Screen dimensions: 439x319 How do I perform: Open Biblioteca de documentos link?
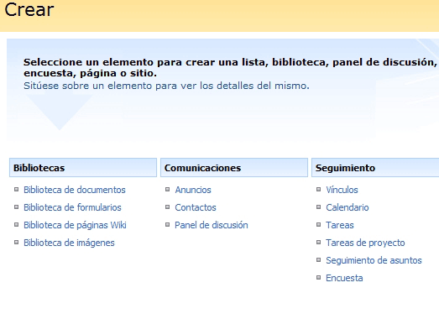click(75, 190)
